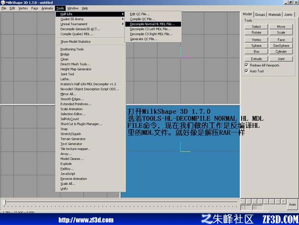The height and width of the screenshot is (225, 299).
Task: Toggle the Redraw All Viewports checkbox
Action: [x=246, y=65]
